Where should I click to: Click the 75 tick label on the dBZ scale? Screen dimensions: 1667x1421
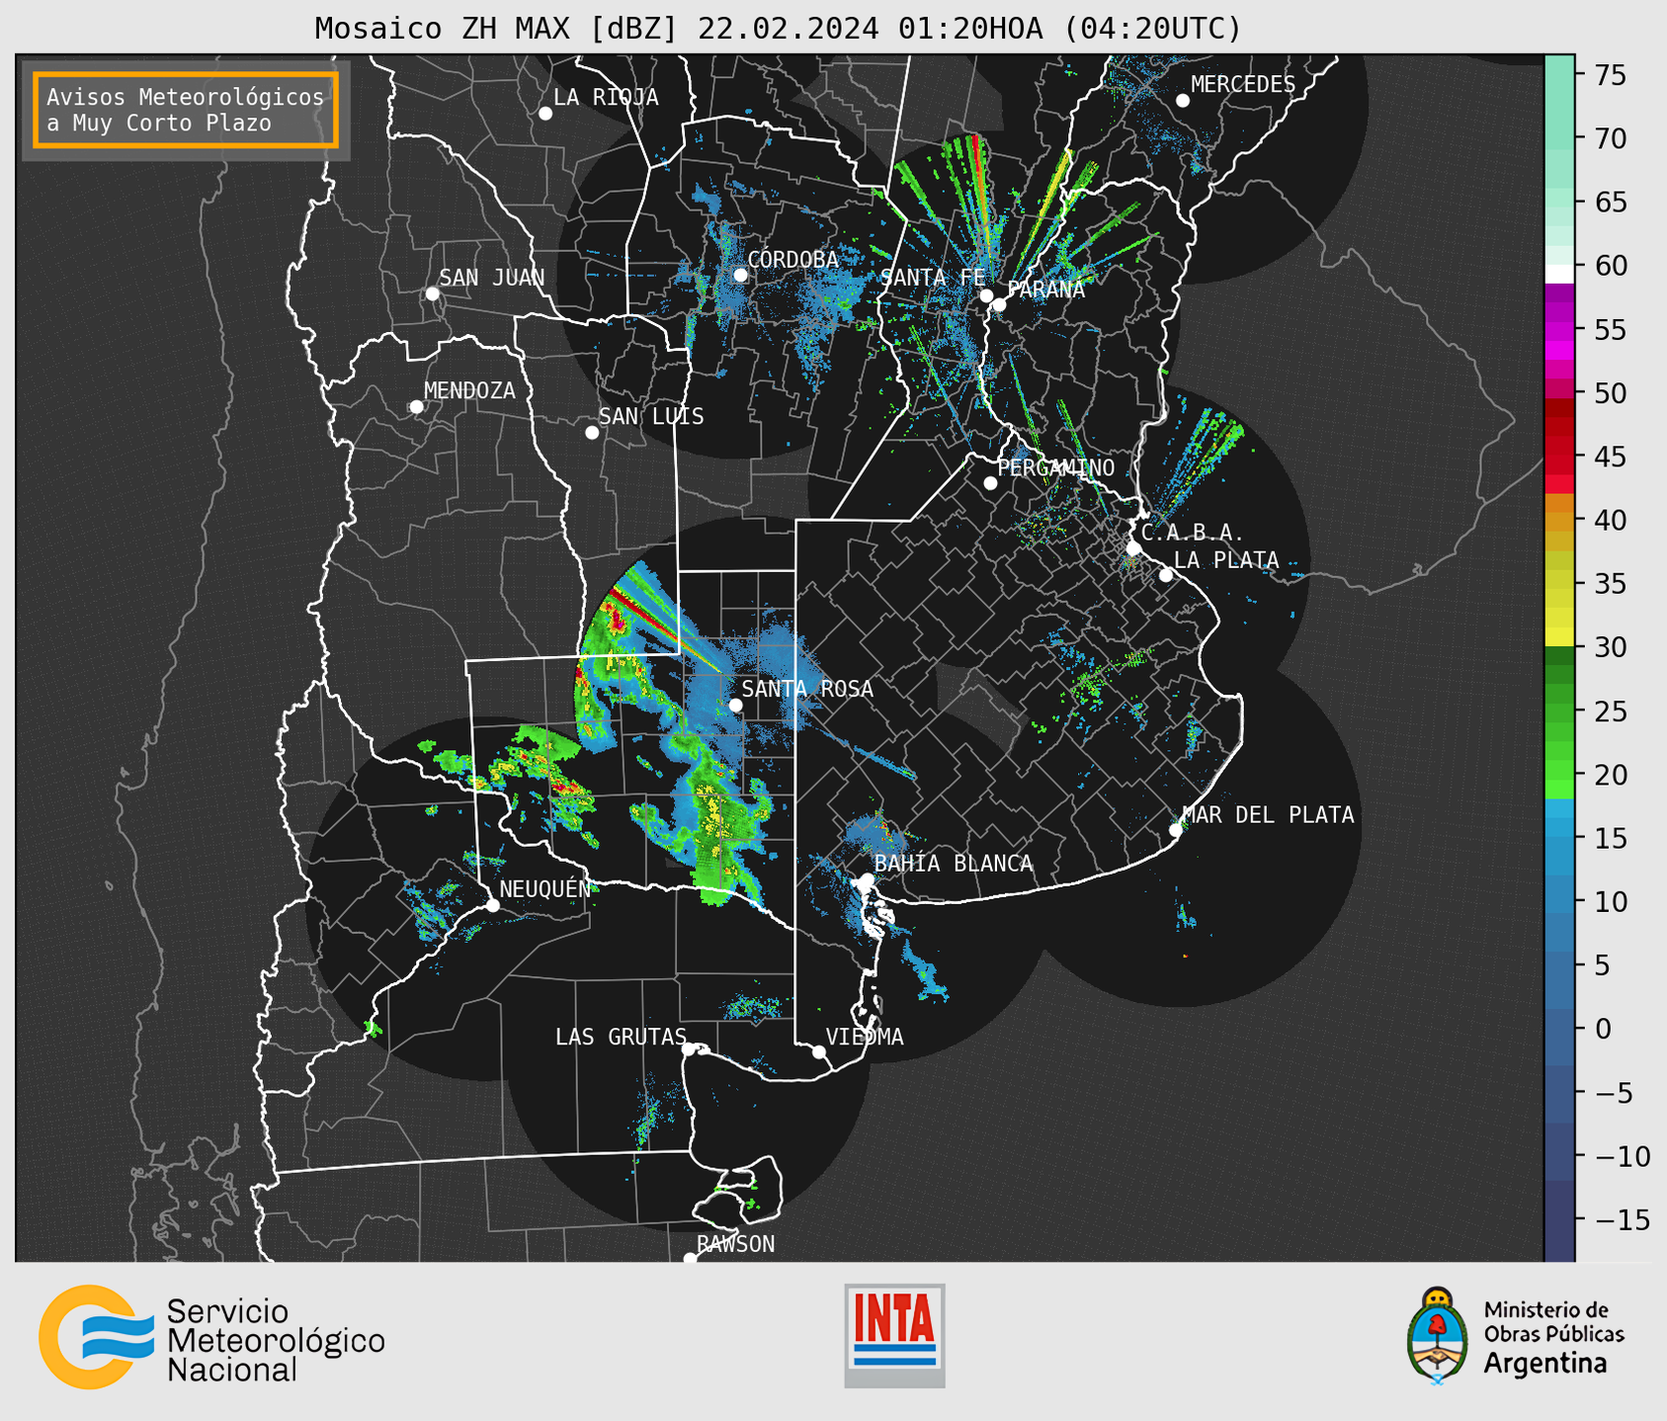pos(1609,75)
